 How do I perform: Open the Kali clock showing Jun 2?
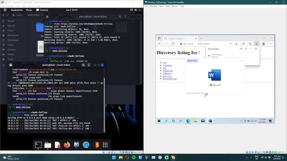pos(72,10)
